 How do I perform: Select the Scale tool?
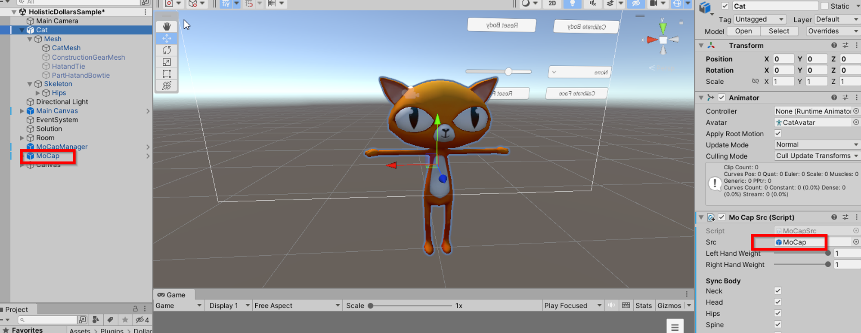click(x=167, y=62)
